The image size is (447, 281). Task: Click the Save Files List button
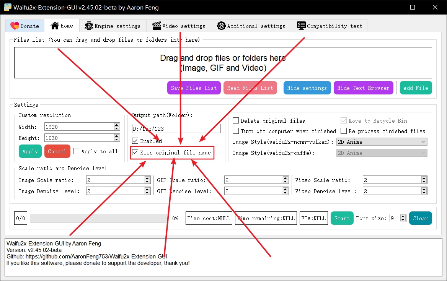pyautogui.click(x=194, y=88)
